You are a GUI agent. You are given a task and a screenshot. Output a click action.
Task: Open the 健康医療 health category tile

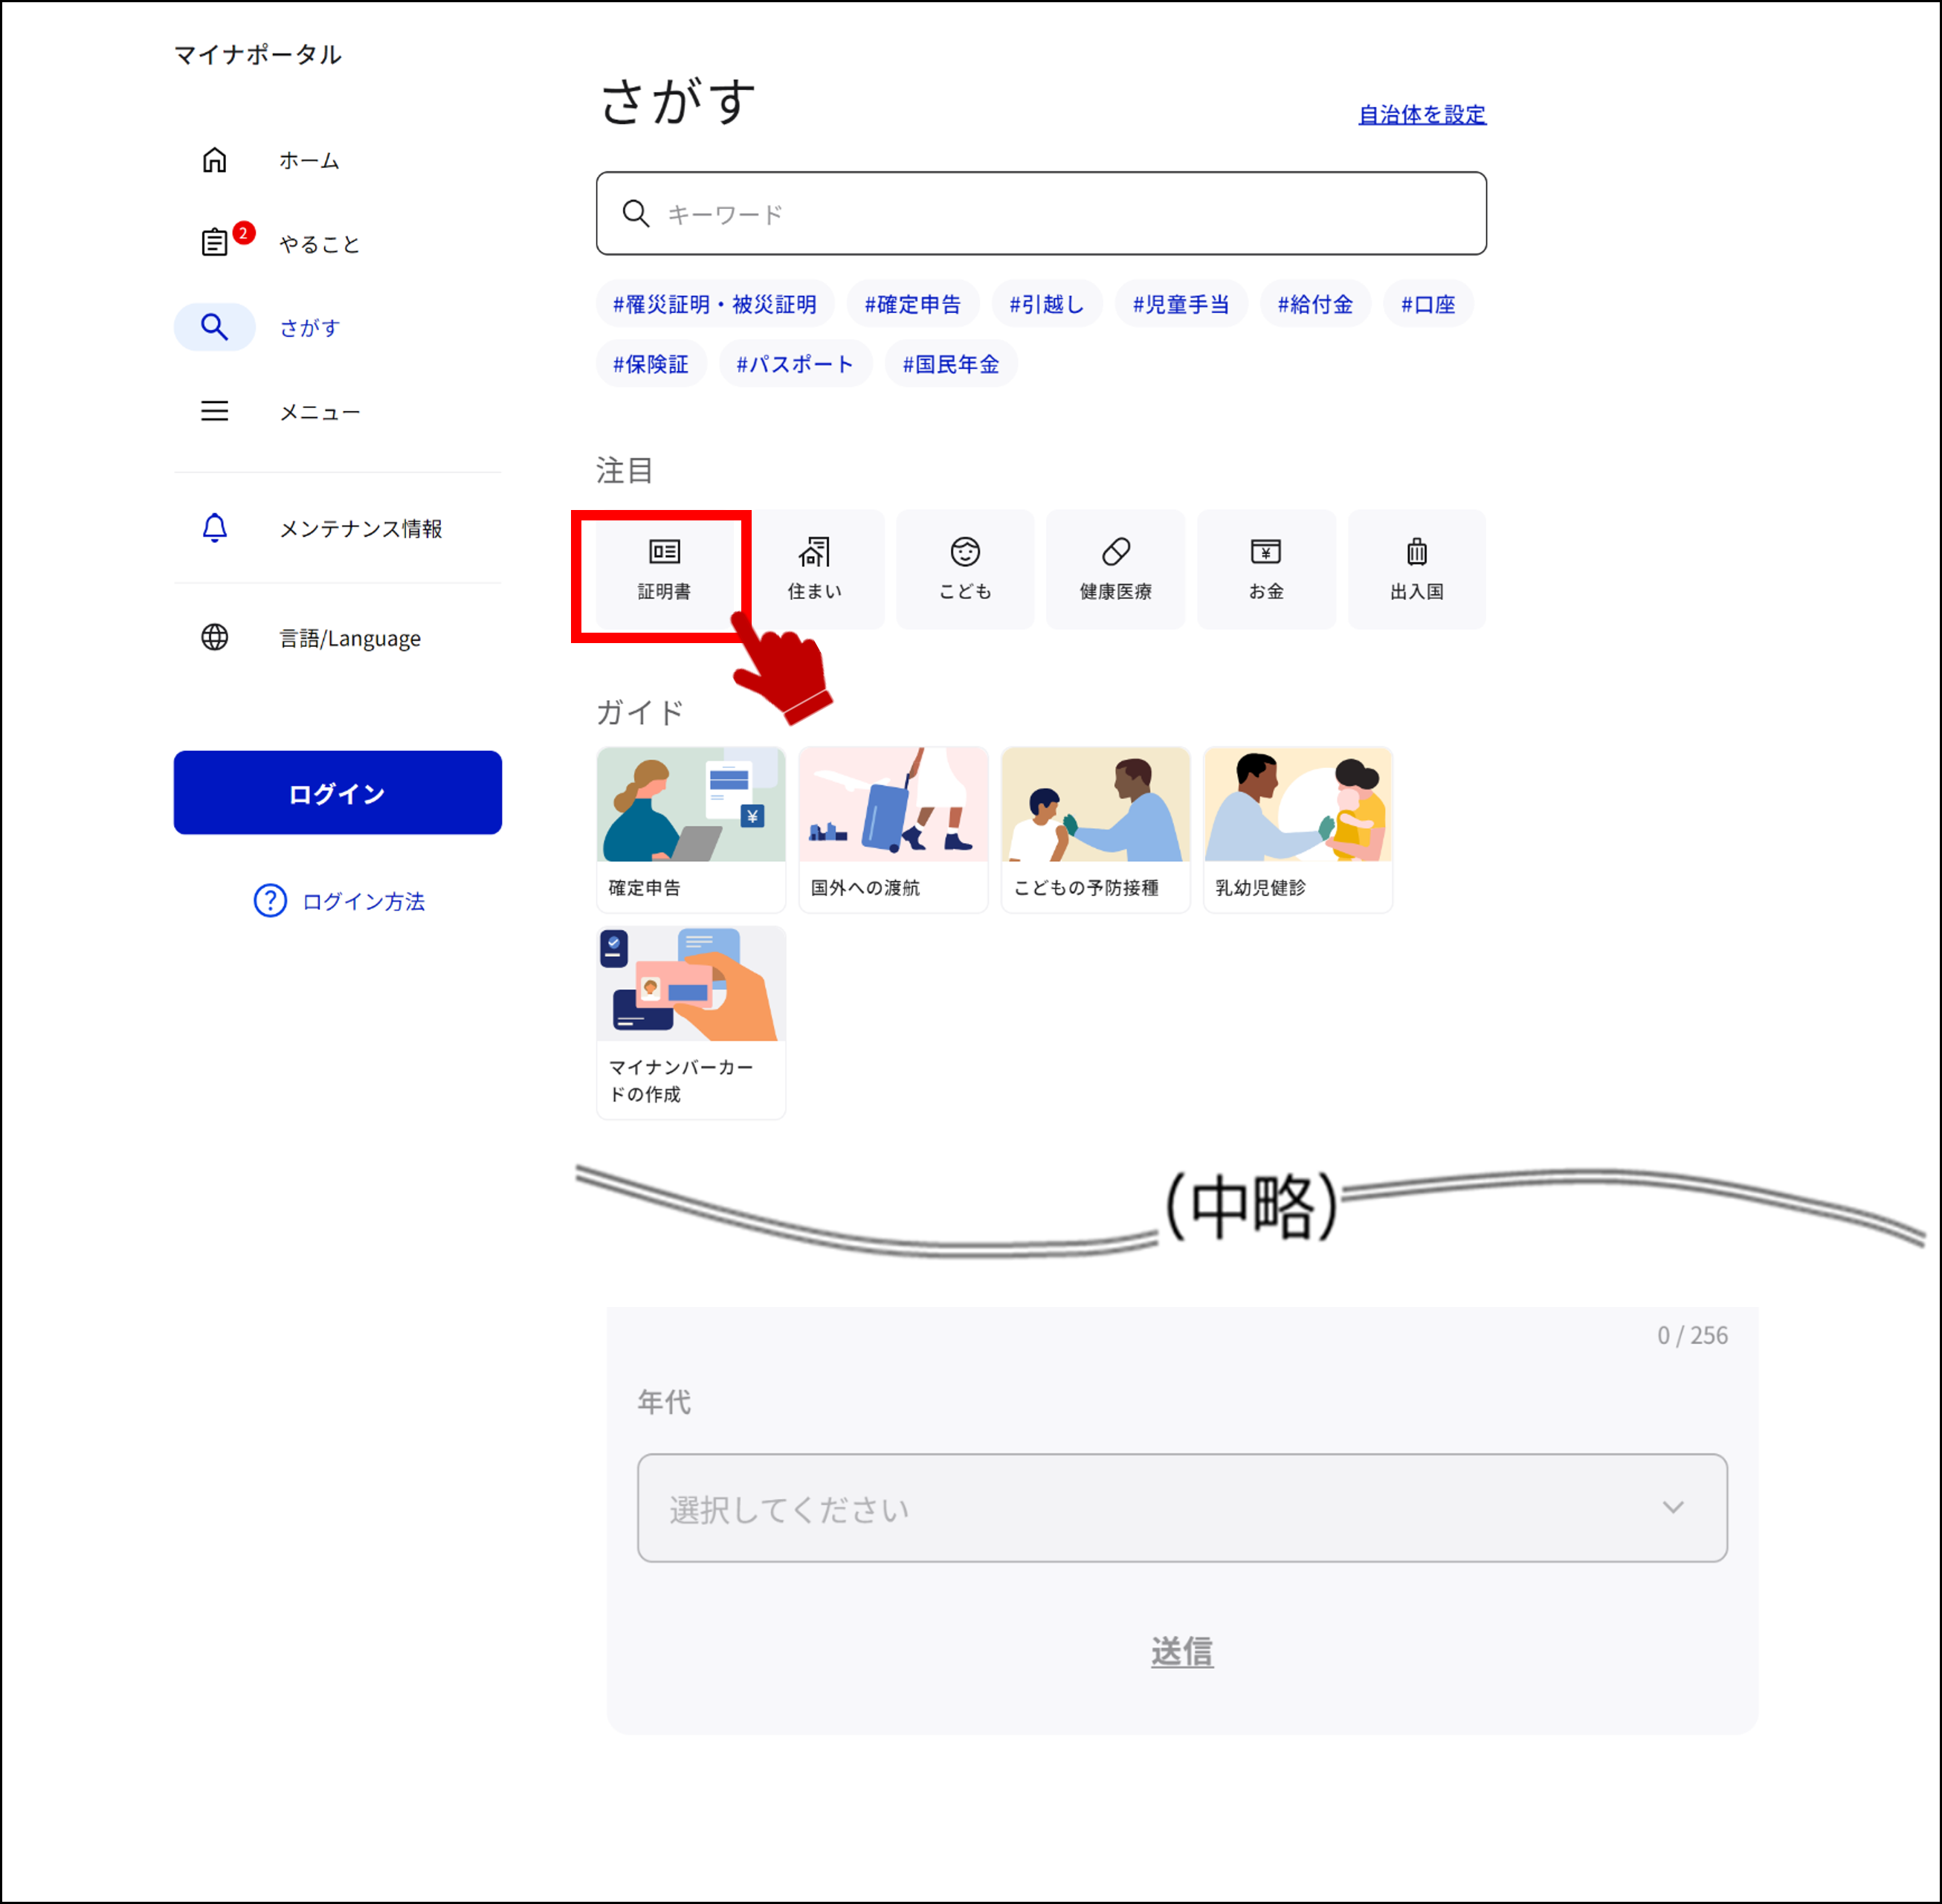pyautogui.click(x=1116, y=569)
